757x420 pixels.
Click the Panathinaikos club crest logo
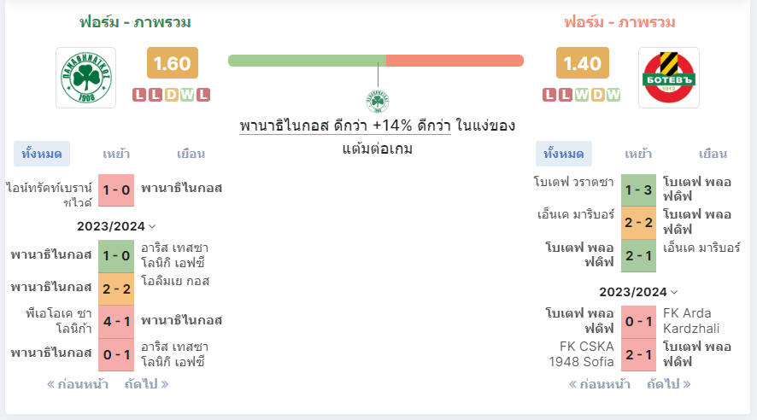(86, 78)
